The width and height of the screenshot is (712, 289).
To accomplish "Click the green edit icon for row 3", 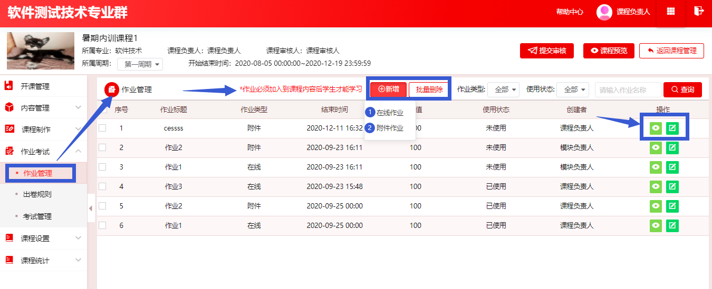I will pos(672,167).
